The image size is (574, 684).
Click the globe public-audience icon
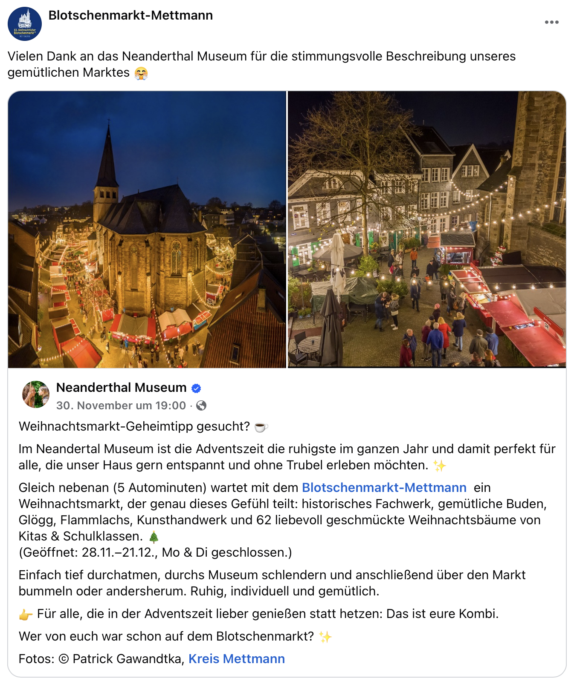click(x=201, y=405)
